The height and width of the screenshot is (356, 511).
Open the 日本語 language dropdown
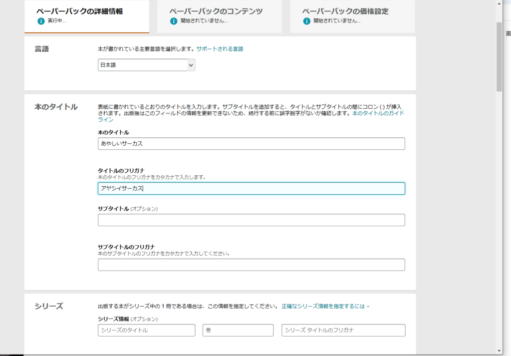coord(146,65)
